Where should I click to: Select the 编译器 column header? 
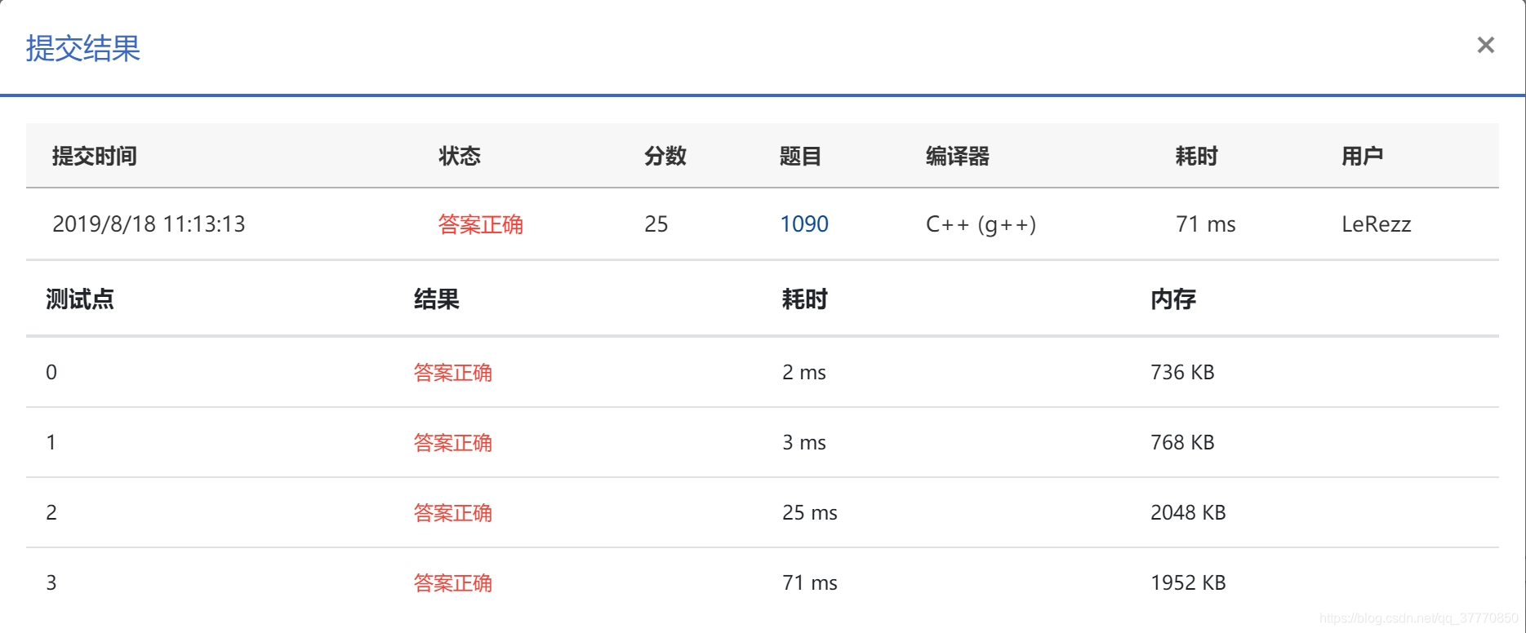[x=958, y=156]
